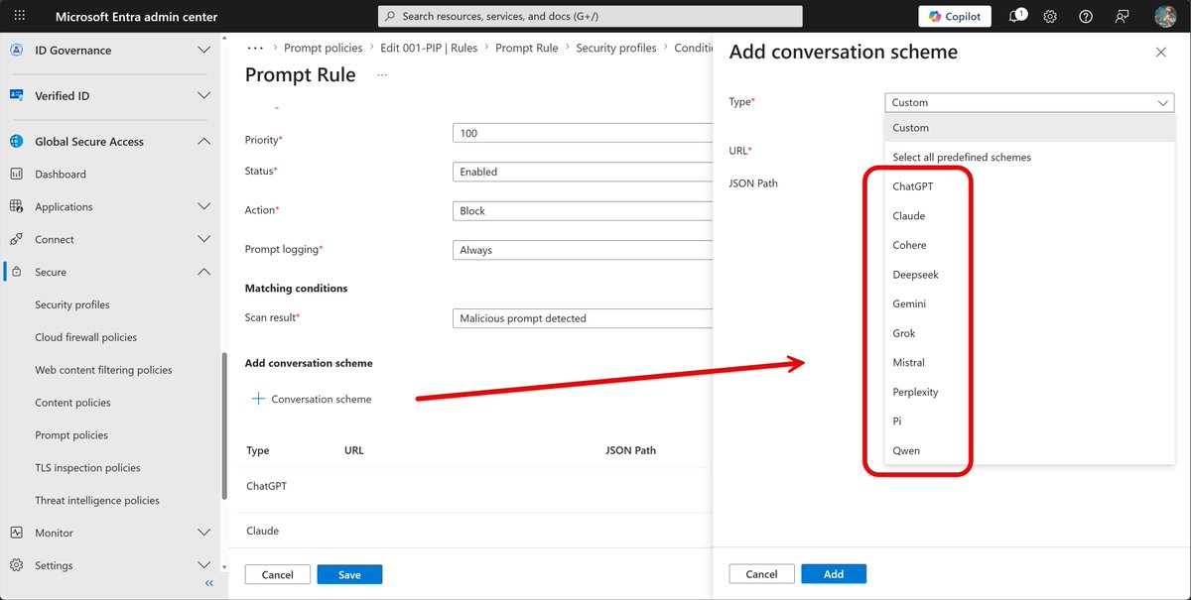
Task: Expand the ID Governance section
Action: (203, 50)
